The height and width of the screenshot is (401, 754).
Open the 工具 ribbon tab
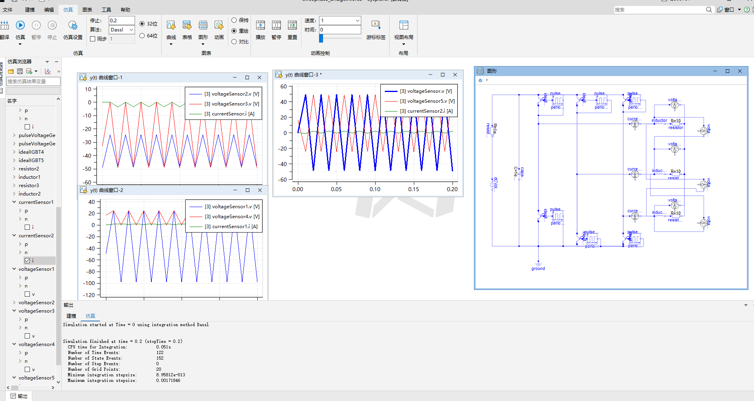106,10
